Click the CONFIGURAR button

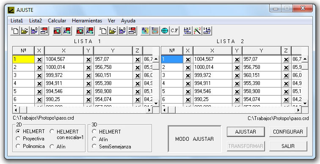tap(288, 132)
